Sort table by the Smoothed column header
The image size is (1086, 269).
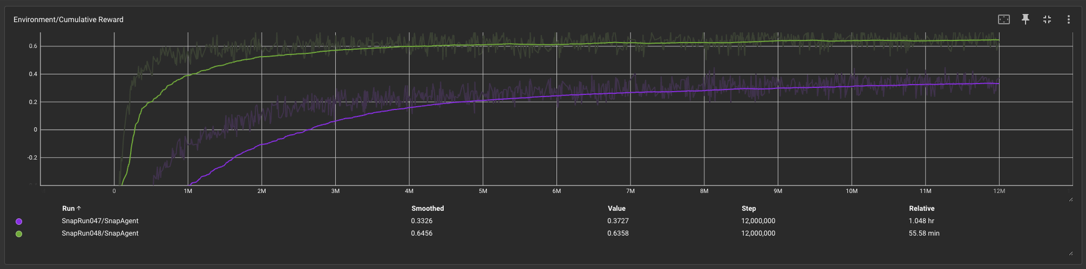[427, 209]
